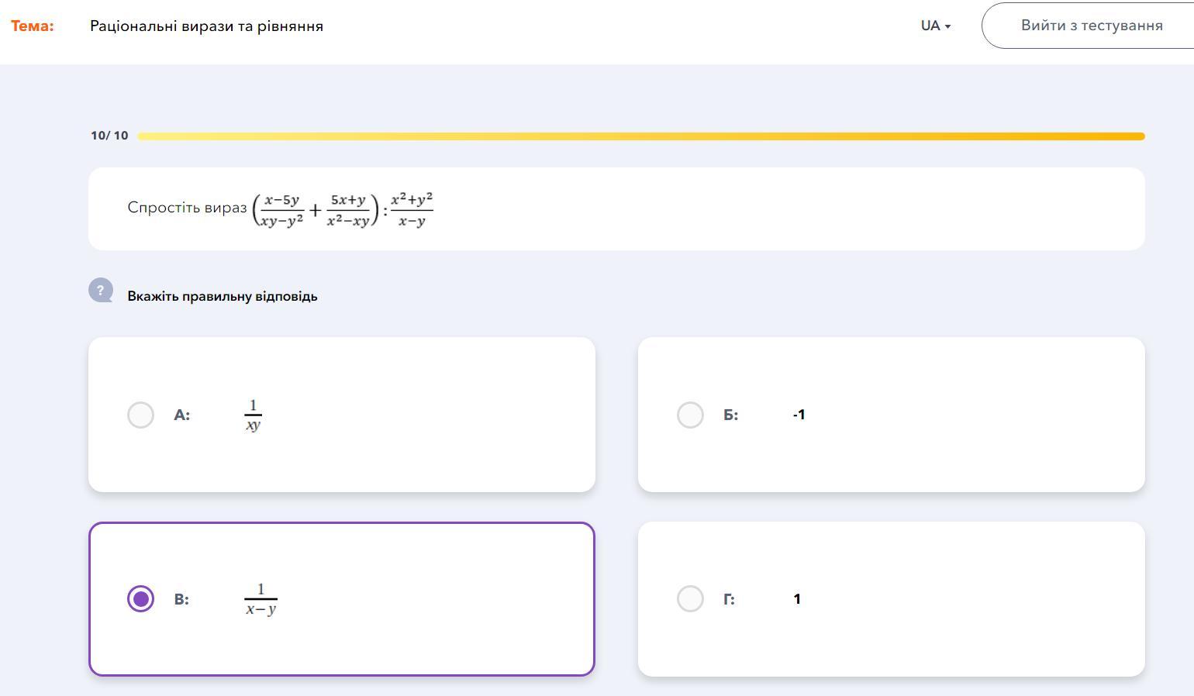Select the radio button for answer А
This screenshot has height=696, width=1194.
coord(140,415)
